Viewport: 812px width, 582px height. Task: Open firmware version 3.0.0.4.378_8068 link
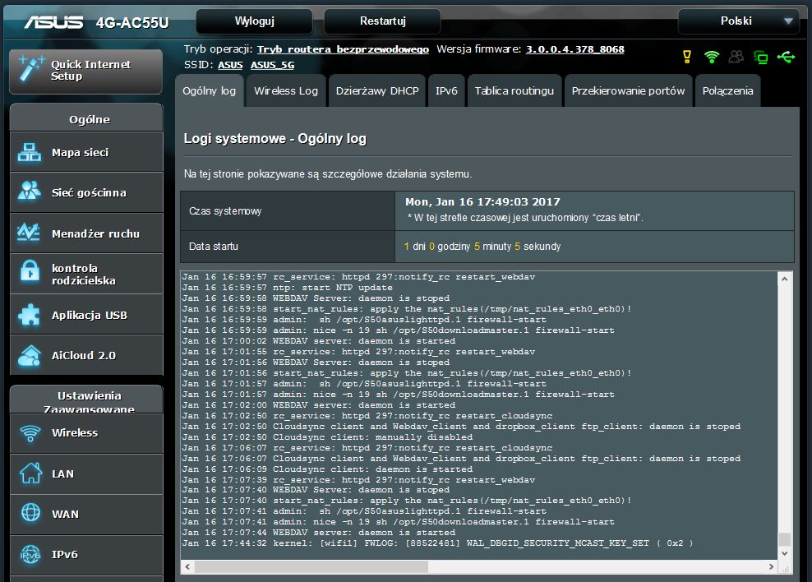[574, 49]
